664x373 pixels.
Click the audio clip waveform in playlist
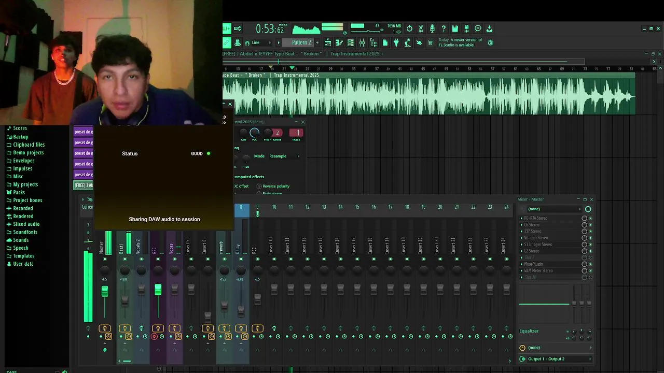point(428,96)
